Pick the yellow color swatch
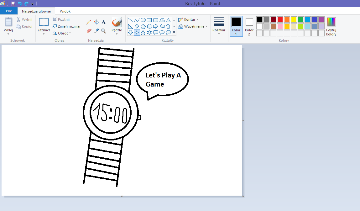 (294, 19)
